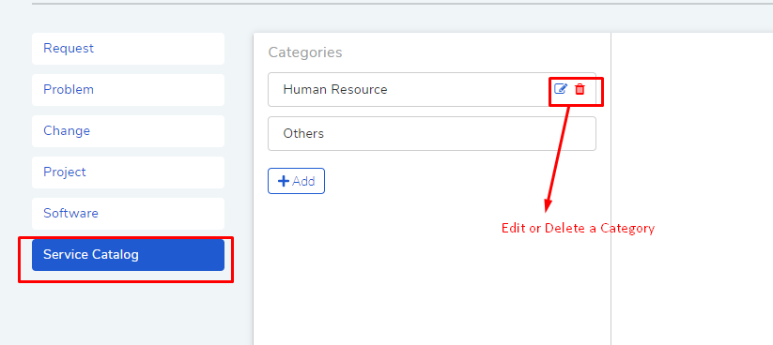The image size is (773, 345).
Task: Select the Service Catalog tab
Action: click(128, 255)
